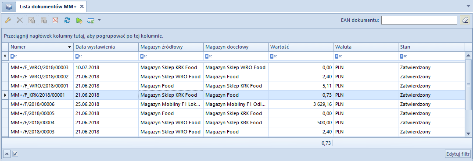Click the eraser icon beside EAN field
Viewport: 473px width, 161px height.
(x=465, y=20)
